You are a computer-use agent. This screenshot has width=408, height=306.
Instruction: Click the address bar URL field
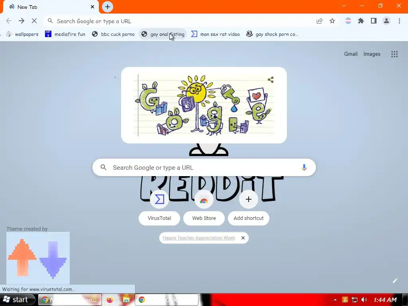tap(180, 21)
